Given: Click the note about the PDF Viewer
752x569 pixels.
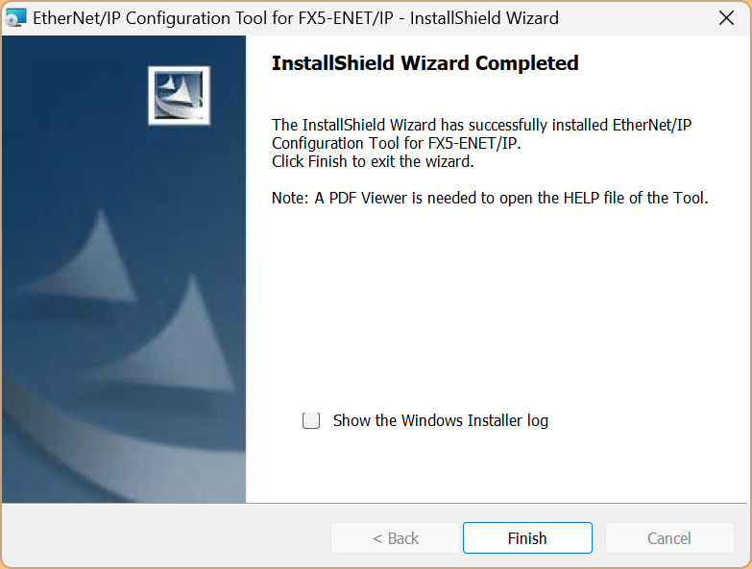Looking at the screenshot, I should (x=490, y=199).
